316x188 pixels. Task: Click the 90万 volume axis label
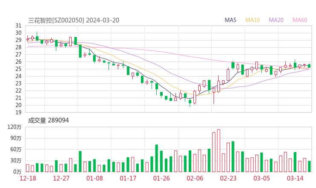click(16, 138)
